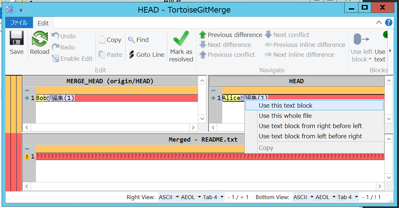
Task: Paste clipboard text from ribbon
Action: pos(110,54)
